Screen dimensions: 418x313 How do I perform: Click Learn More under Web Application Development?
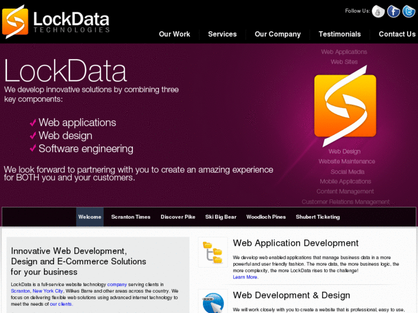pyautogui.click(x=245, y=277)
